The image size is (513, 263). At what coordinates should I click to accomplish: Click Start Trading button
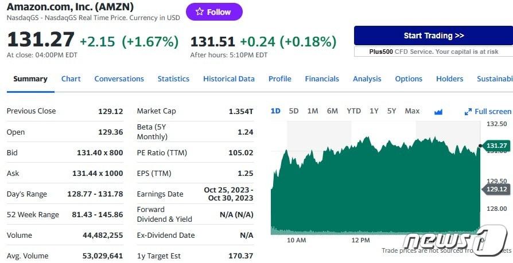tap(433, 36)
